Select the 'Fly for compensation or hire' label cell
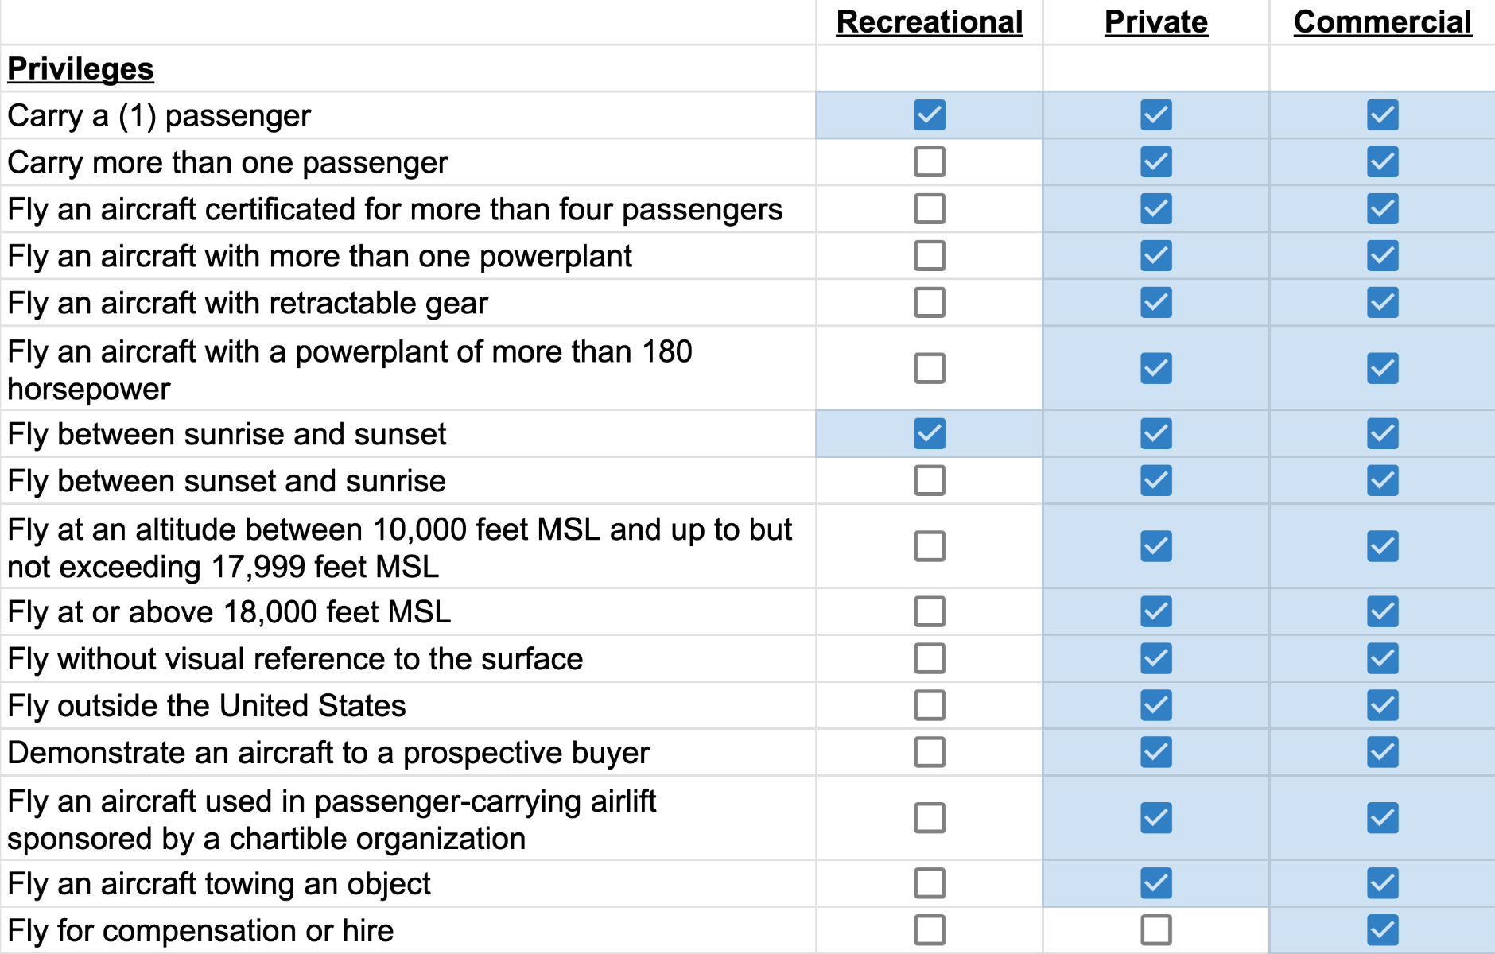The height and width of the screenshot is (954, 1495). [200, 931]
